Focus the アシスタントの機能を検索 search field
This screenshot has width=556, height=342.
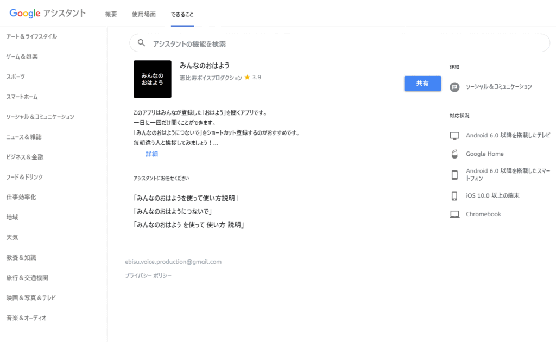click(x=340, y=43)
